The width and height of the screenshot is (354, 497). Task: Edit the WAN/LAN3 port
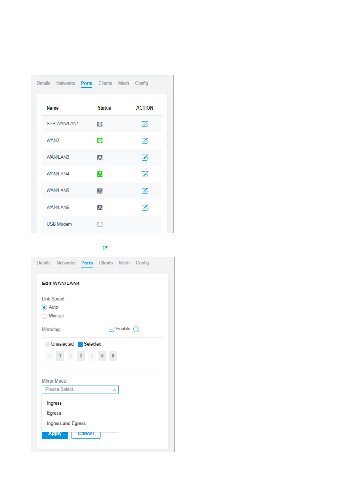tap(145, 157)
